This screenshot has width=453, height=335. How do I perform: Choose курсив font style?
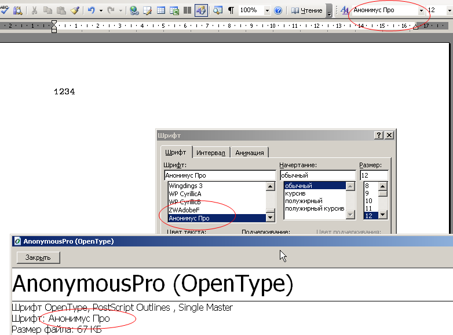315,193
